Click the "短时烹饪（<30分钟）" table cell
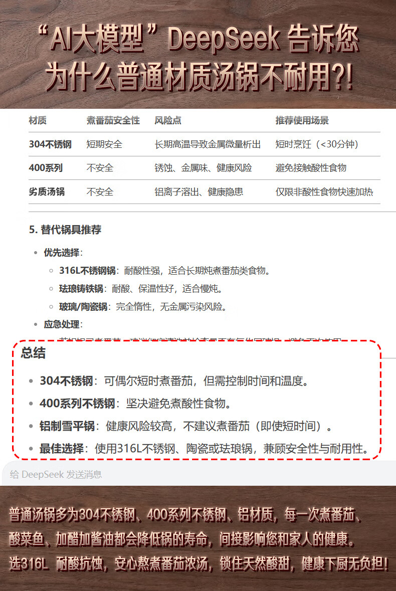396x591 pixels. click(317, 144)
